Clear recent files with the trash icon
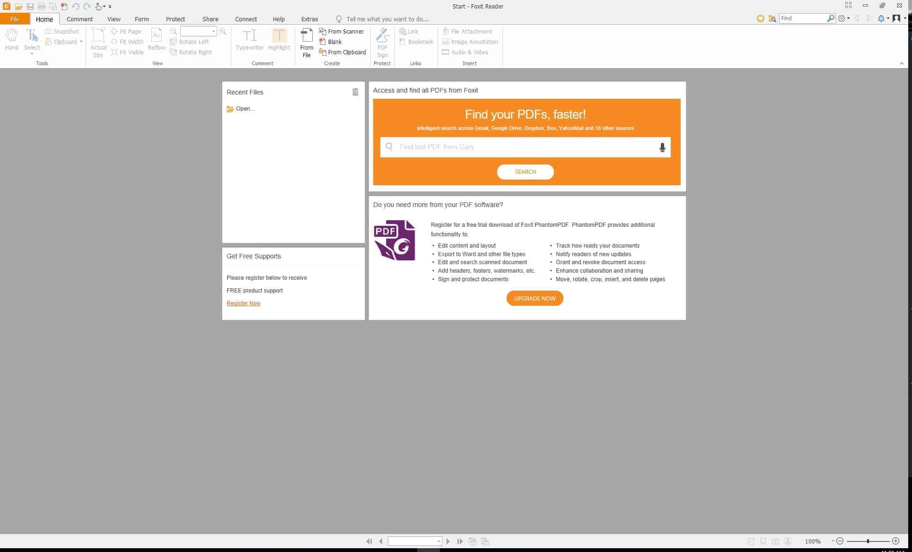This screenshot has width=912, height=552. (355, 92)
